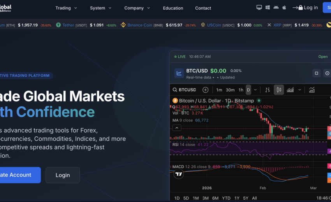
Task: Select the XRP ticker entry
Action: click(295, 25)
